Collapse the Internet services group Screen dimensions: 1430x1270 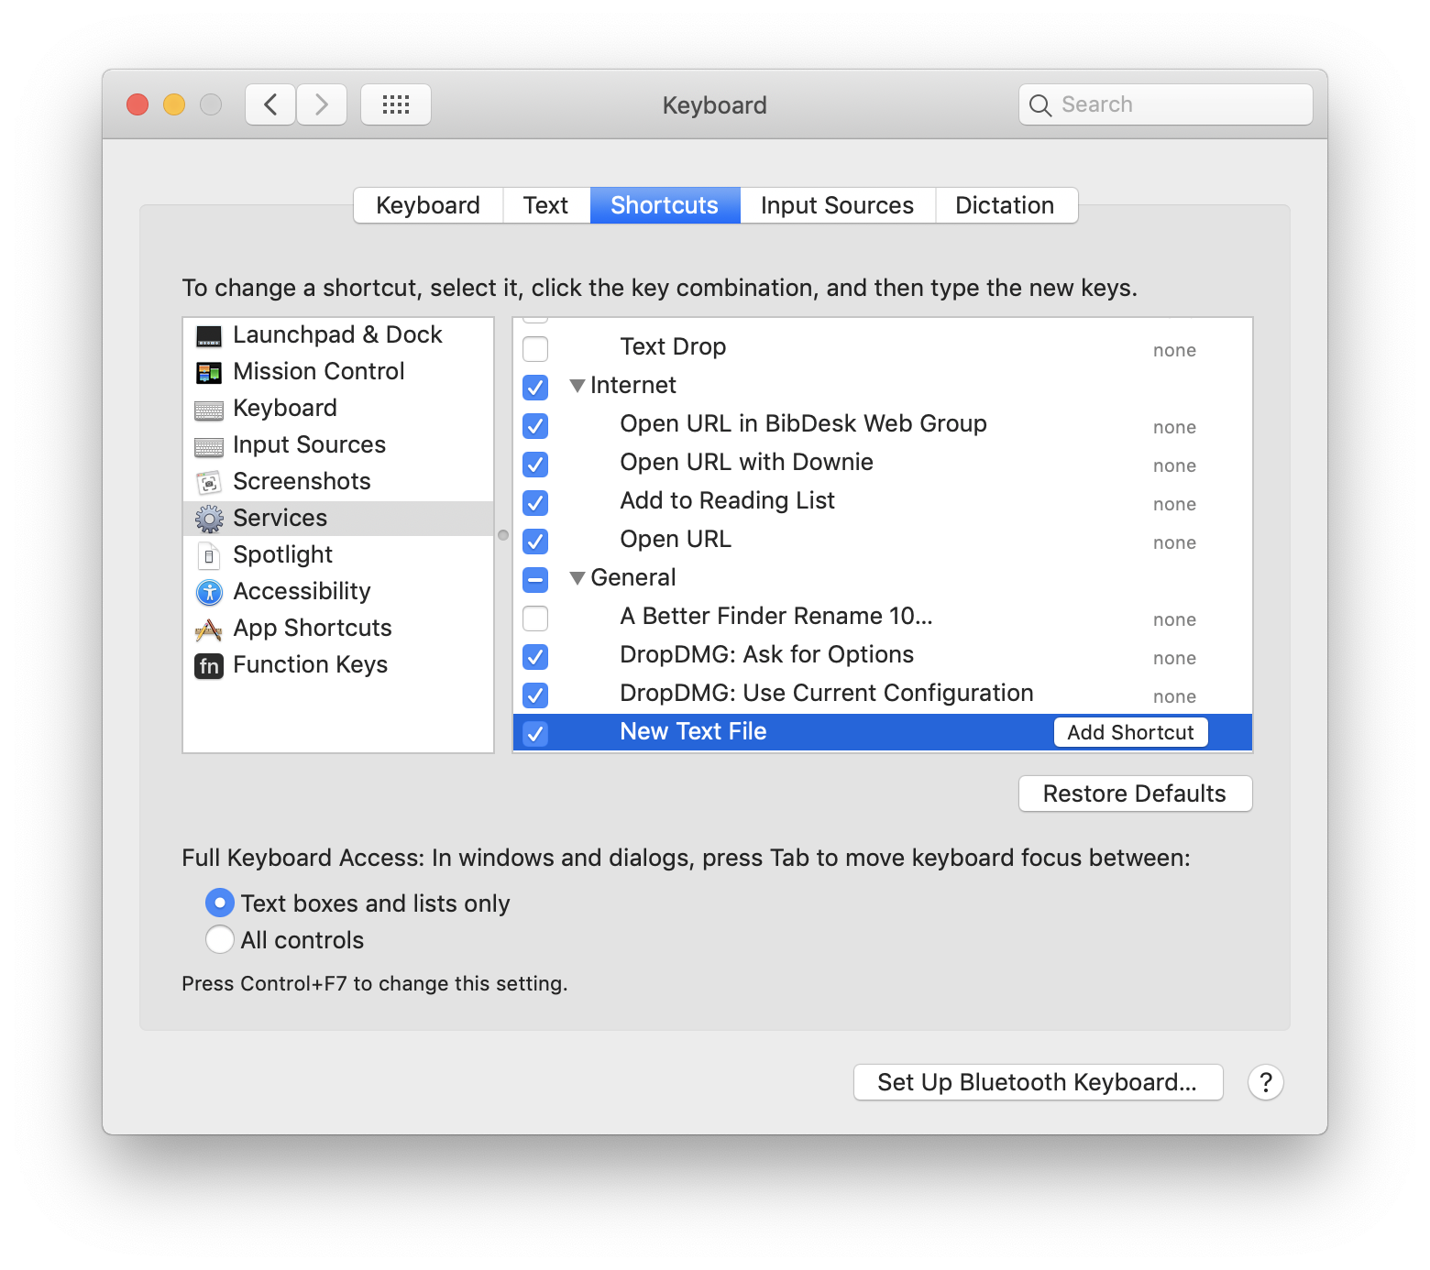[x=577, y=387]
